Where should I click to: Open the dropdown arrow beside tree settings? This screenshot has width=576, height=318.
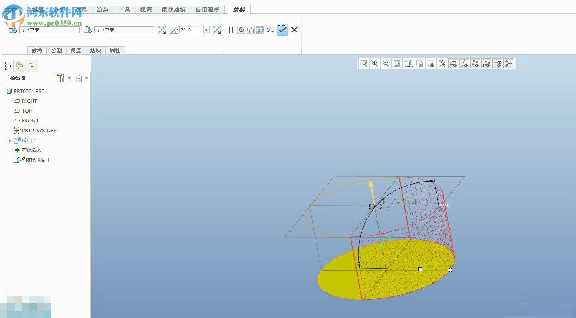[x=69, y=78]
